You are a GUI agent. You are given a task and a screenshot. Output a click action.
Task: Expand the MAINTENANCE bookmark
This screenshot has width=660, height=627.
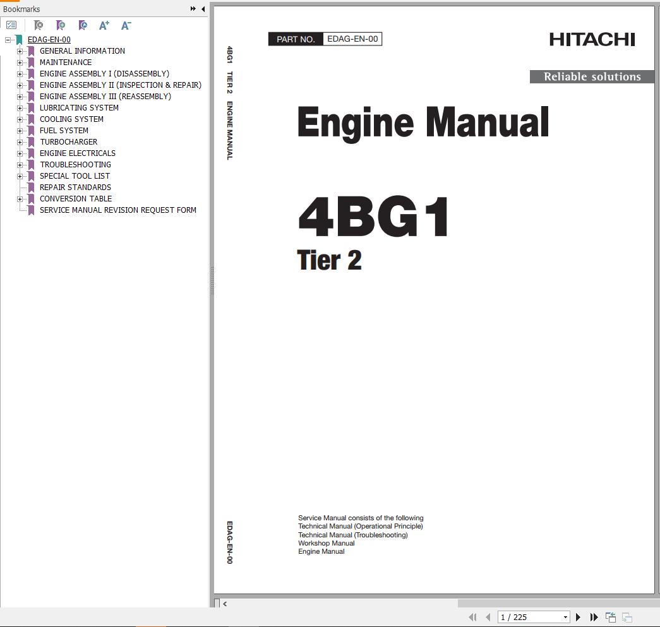point(20,63)
